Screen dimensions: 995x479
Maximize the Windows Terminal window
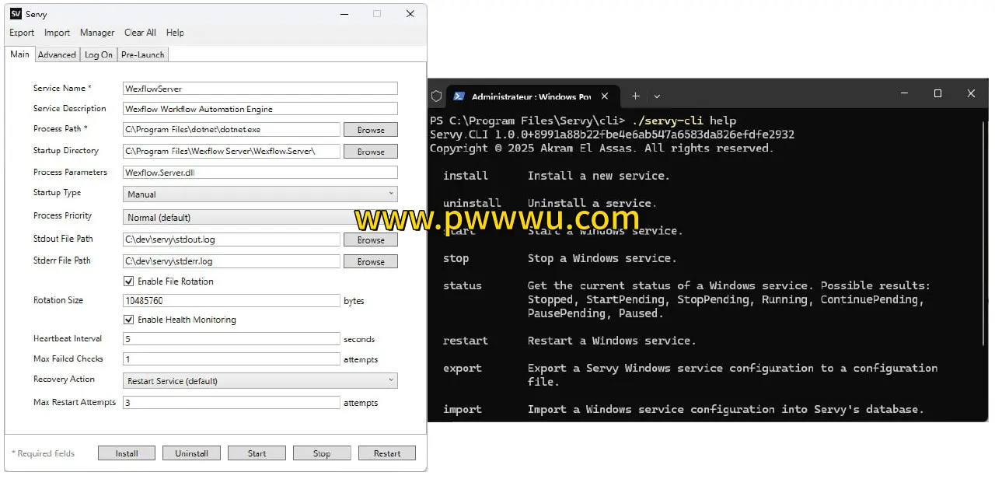tap(937, 94)
